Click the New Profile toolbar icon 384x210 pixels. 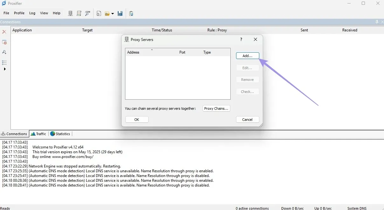(x=99, y=13)
